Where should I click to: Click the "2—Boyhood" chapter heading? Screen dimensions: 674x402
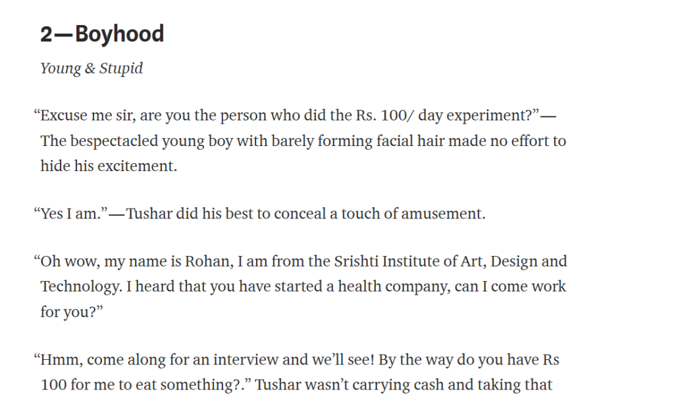(102, 34)
